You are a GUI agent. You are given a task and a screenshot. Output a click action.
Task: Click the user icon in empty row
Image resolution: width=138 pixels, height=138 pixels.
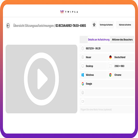point(83,93)
